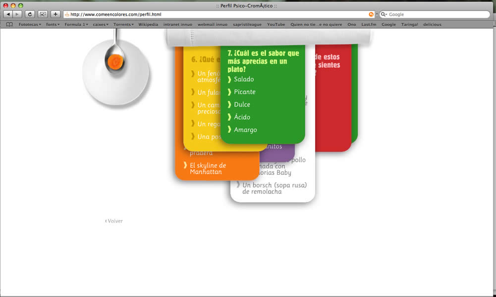Open the Ono bookmark
This screenshot has width=496, height=297.
click(352, 24)
